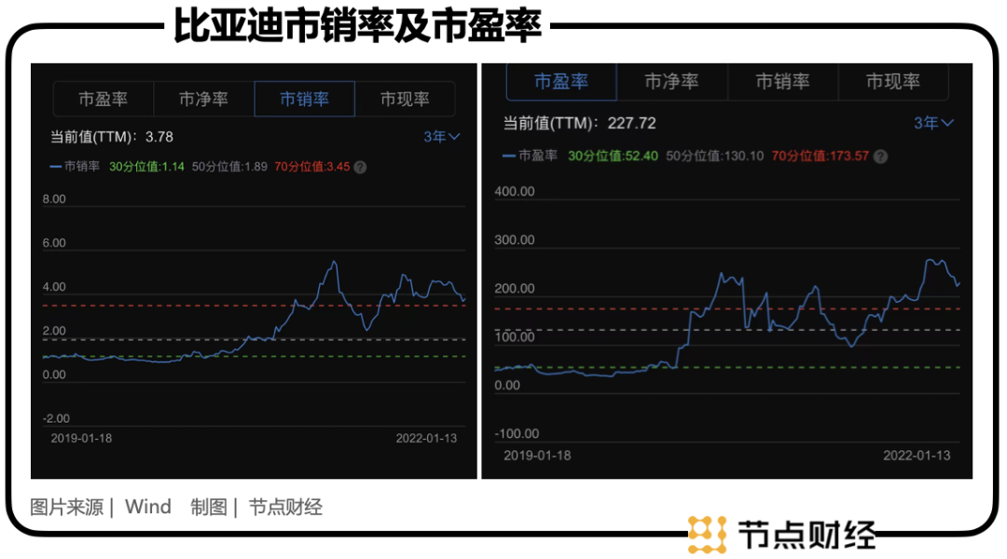Click 6.00 axis label in left chart
The image size is (1007, 559).
(x=54, y=243)
